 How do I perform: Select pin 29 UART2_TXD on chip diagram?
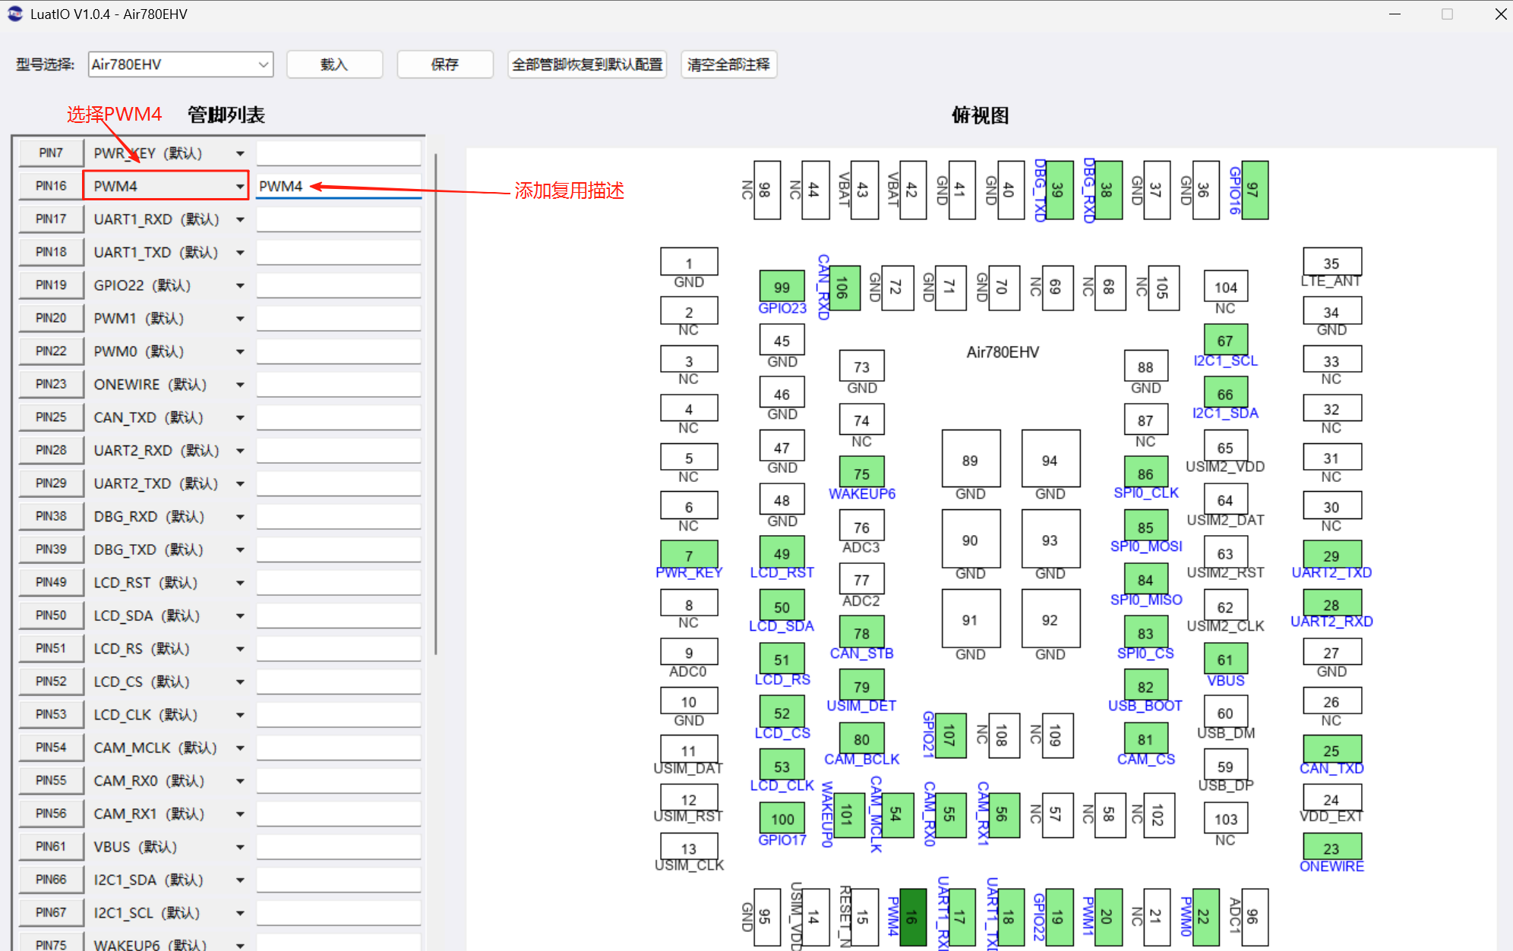[1331, 554]
